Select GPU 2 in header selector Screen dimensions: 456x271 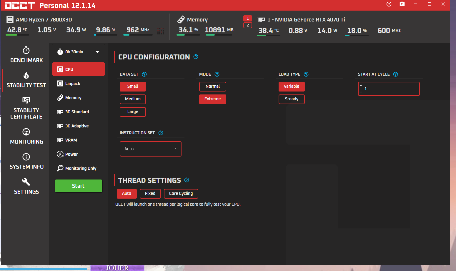click(248, 25)
